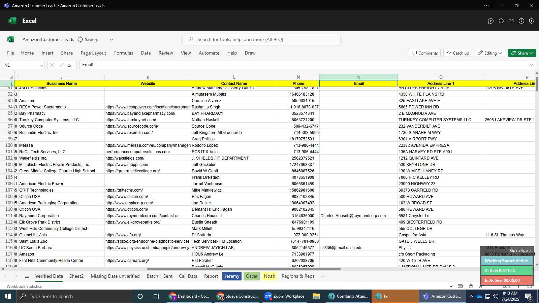Image resolution: width=539 pixels, height=303 pixels.
Task: Click the Comments button
Action: 424,53
